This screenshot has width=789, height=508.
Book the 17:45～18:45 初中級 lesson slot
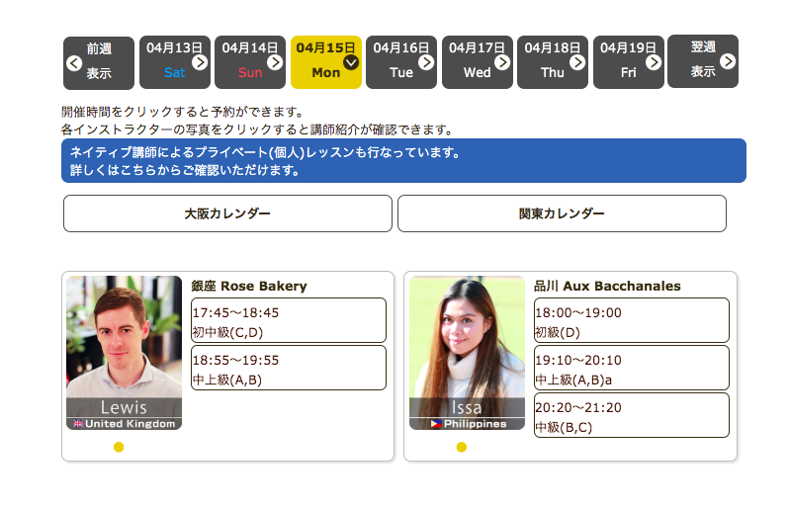click(x=288, y=321)
